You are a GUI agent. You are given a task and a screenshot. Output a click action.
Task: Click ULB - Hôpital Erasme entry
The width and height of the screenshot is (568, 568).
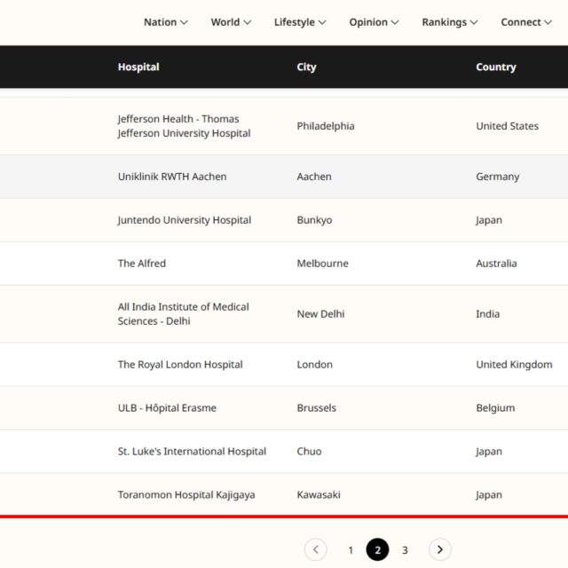pyautogui.click(x=167, y=408)
